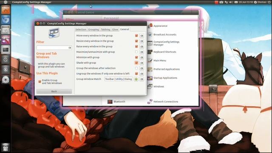Toggle 'Resize every window in the group' checkbox
This screenshot has height=153, width=272.
point(136,41)
